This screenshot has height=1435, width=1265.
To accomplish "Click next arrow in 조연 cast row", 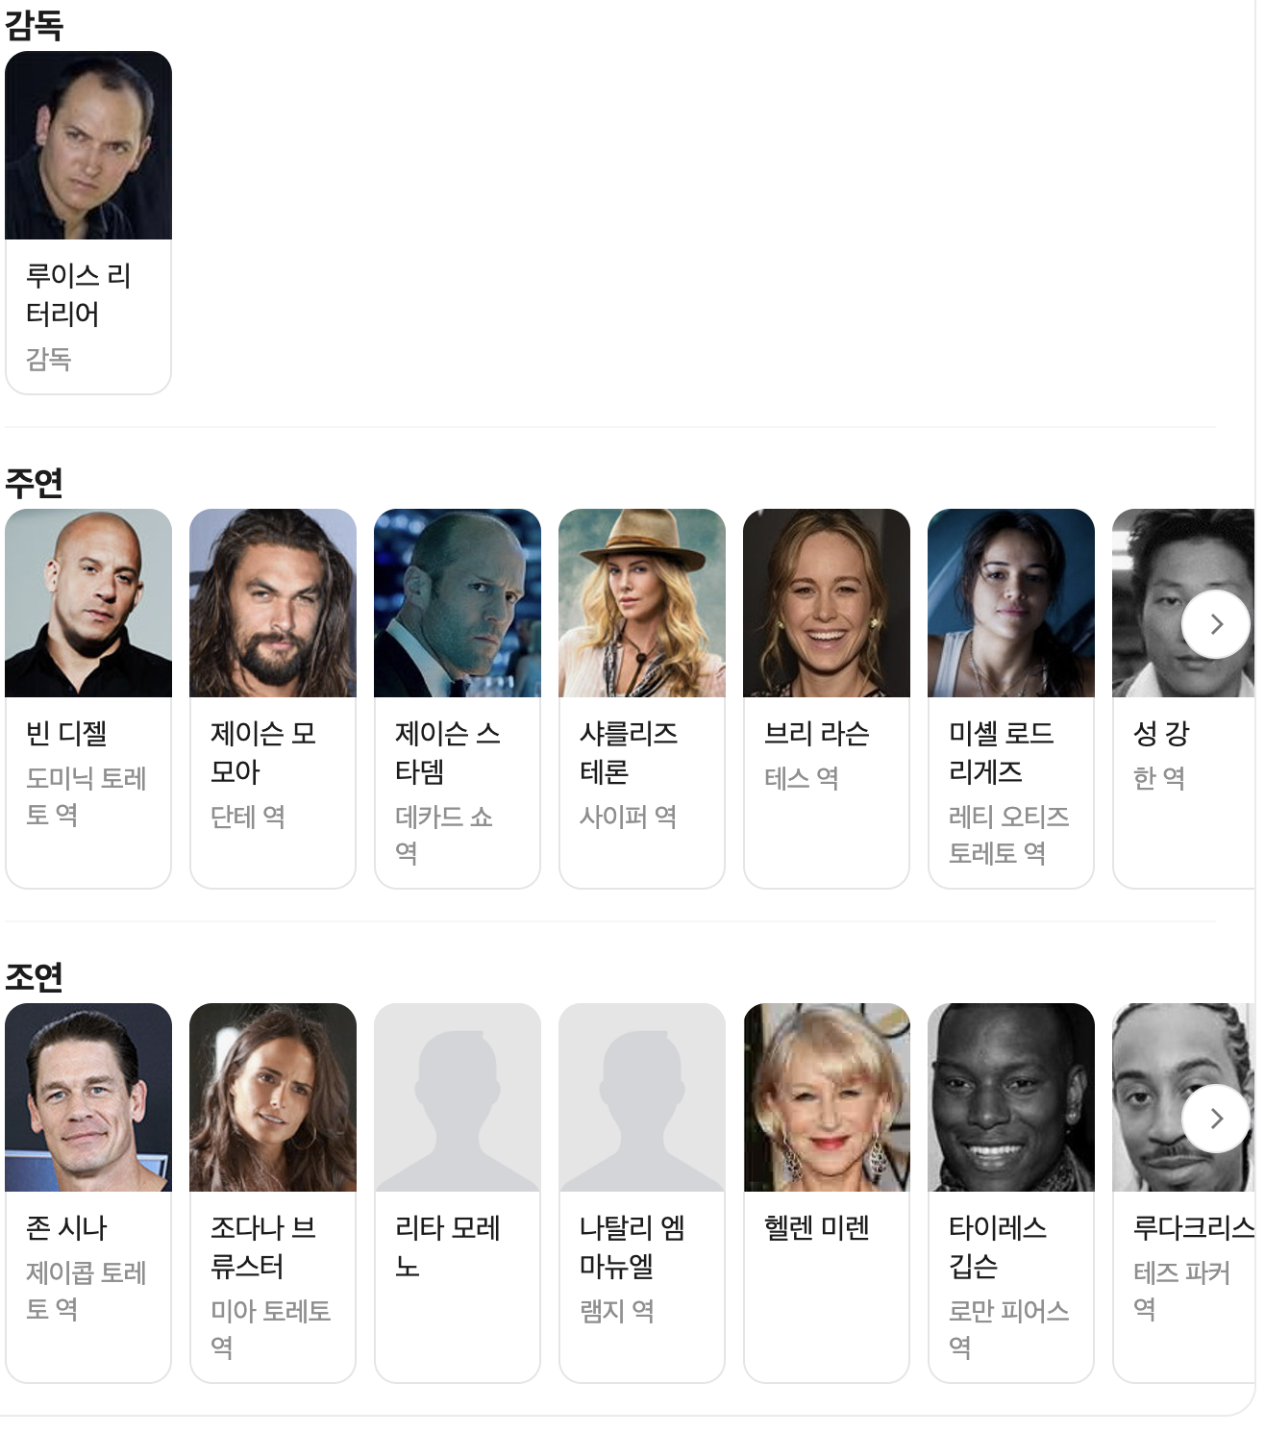I will 1216,1119.
